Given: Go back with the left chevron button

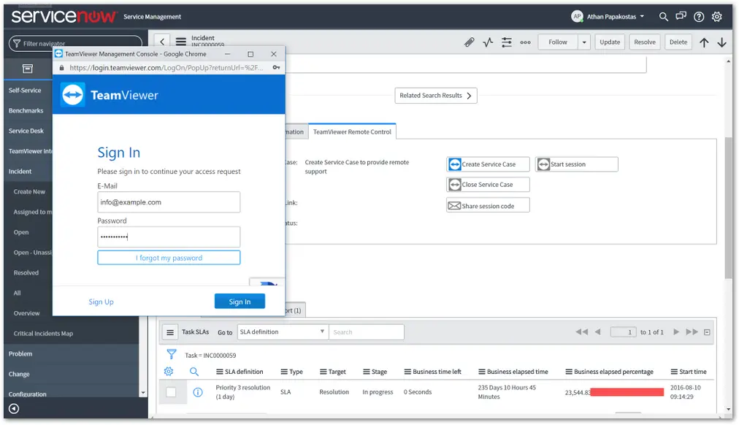Looking at the screenshot, I should [162, 42].
